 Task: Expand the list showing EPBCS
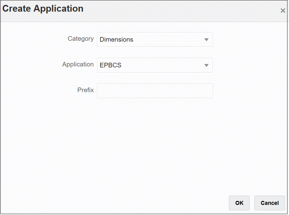206,66
